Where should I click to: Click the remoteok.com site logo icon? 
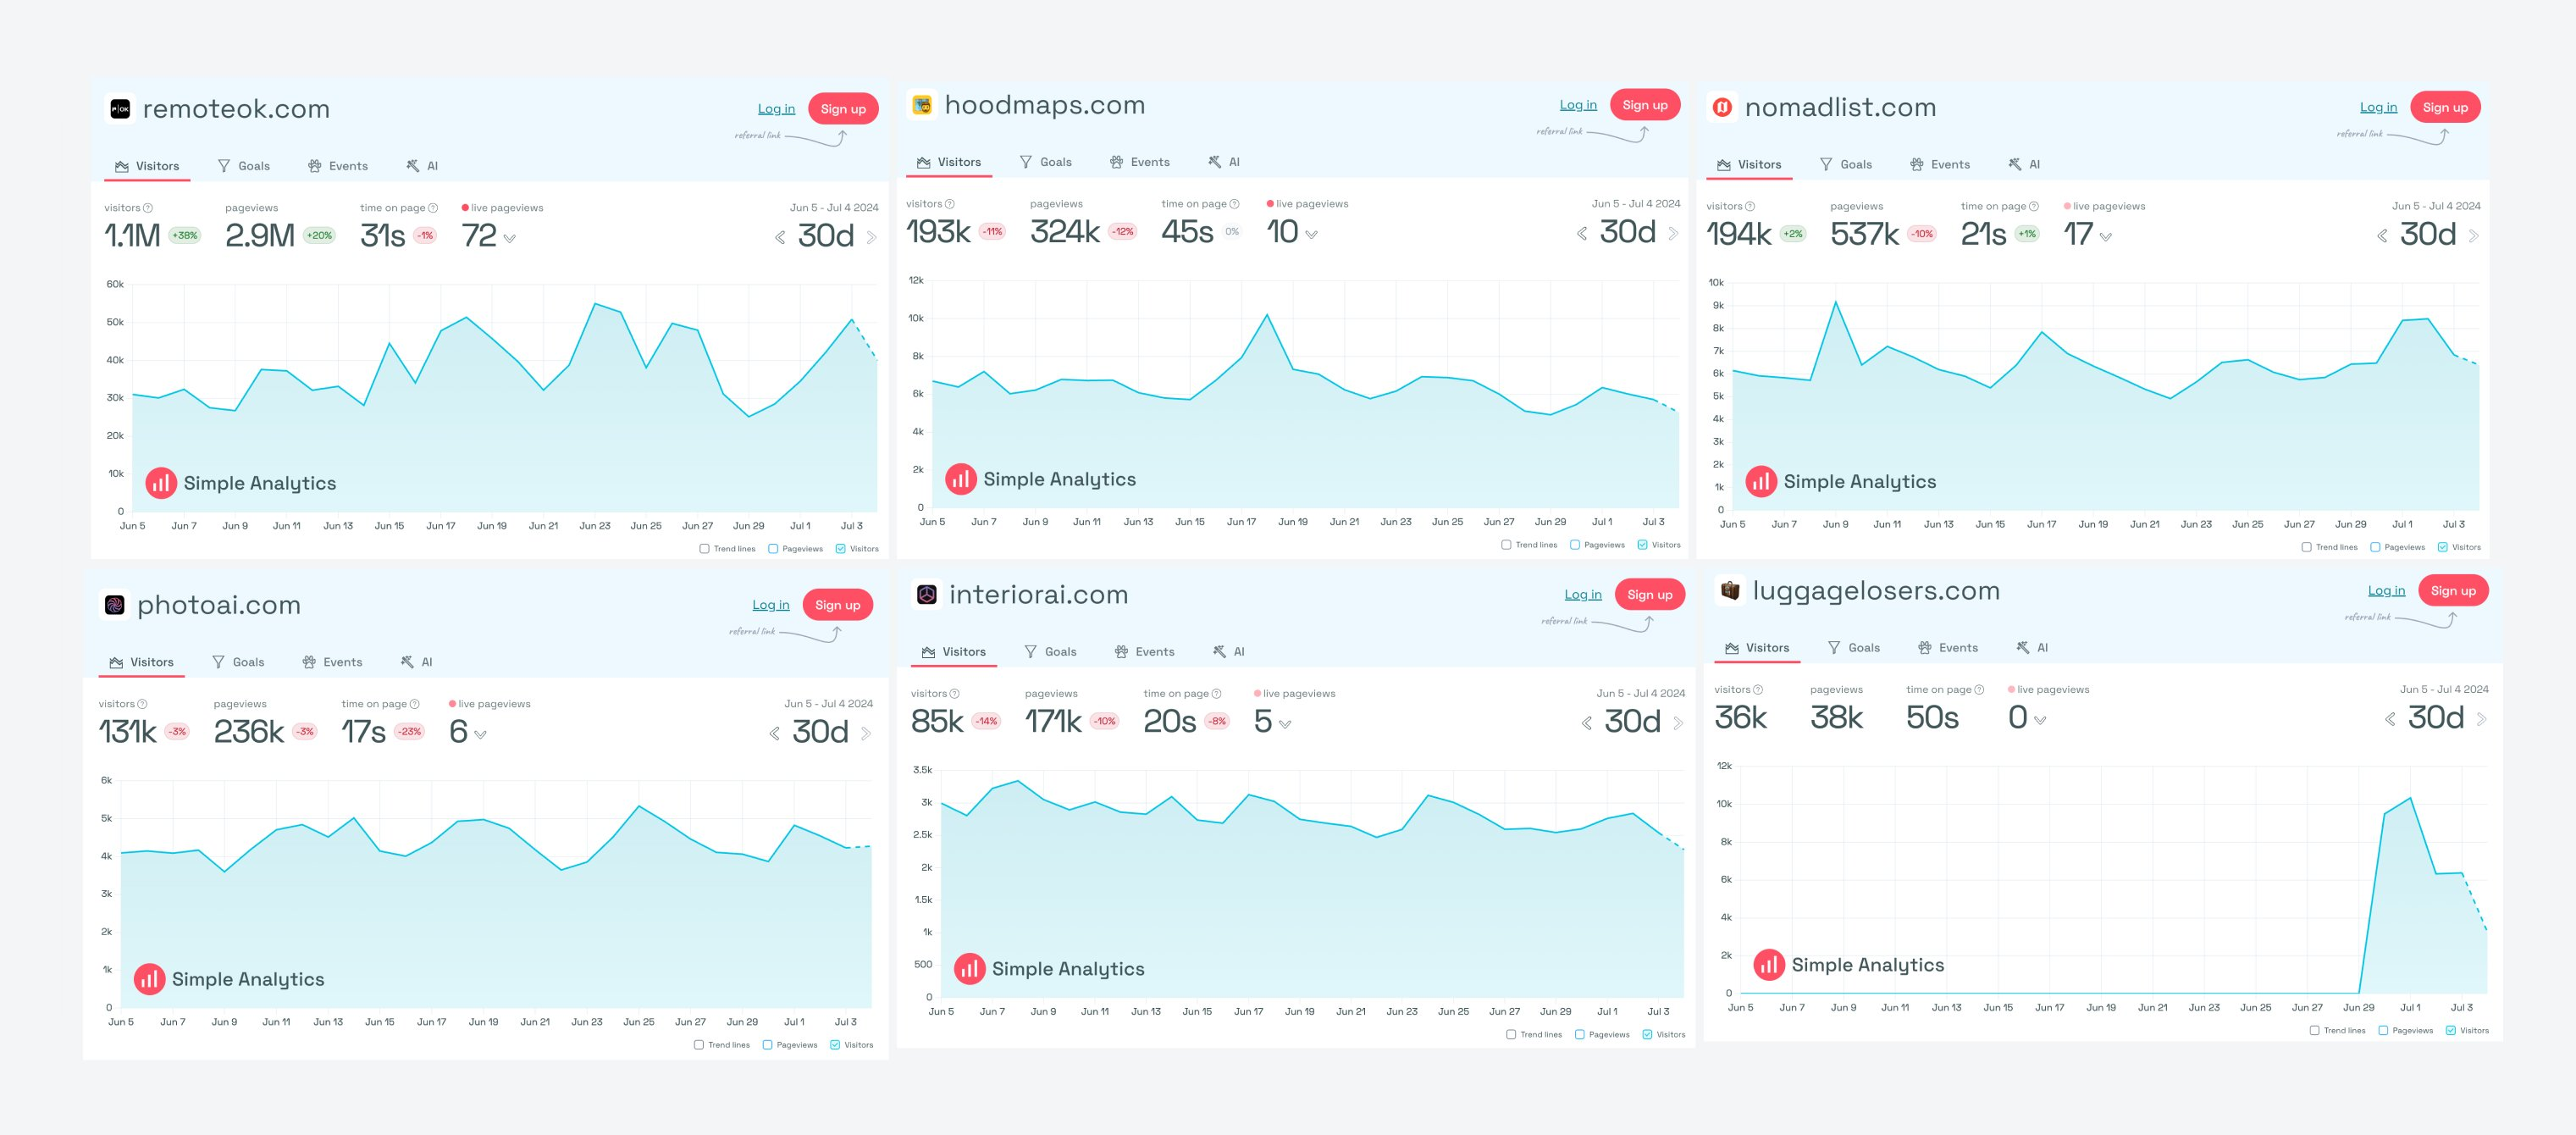[120, 109]
